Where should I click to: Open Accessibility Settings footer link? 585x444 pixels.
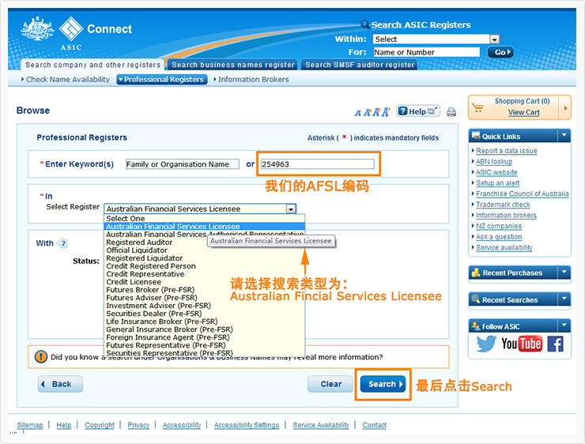pos(246,425)
